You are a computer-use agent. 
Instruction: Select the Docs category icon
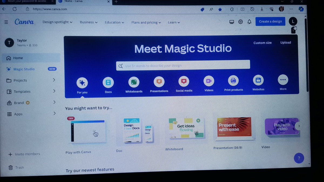[108, 82]
